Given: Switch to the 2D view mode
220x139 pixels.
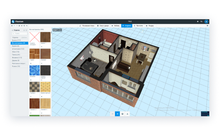Looking at the screenshot, I should coord(112,114).
